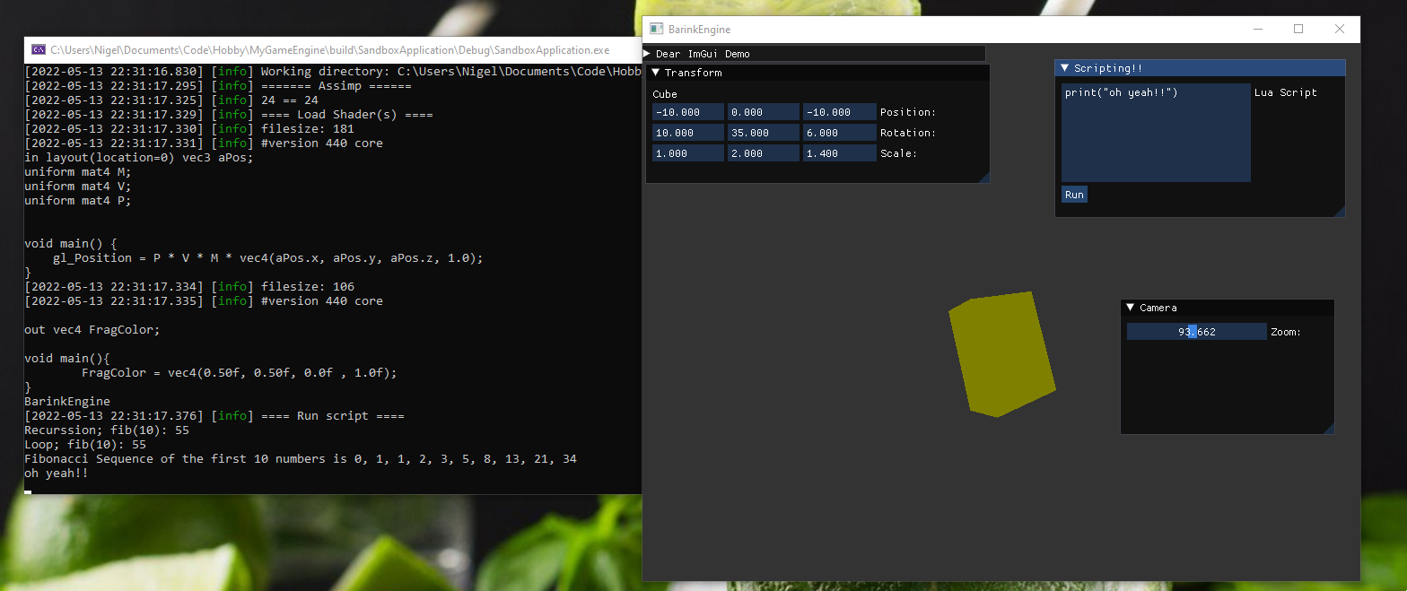Click the Run button in Scripting panel

pyautogui.click(x=1074, y=195)
